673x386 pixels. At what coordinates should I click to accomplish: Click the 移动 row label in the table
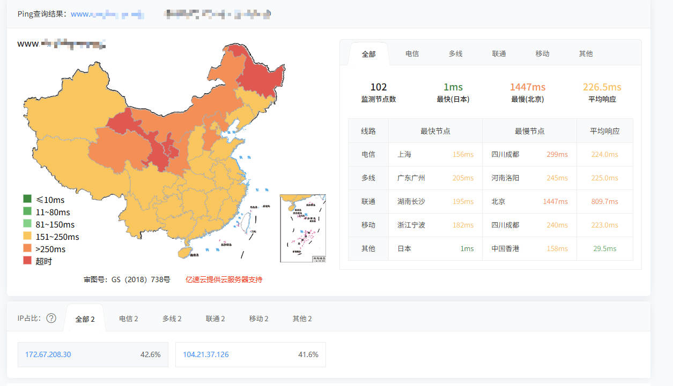[368, 225]
